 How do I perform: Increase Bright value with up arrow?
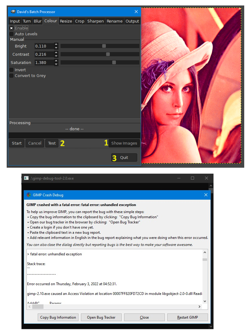56,44
